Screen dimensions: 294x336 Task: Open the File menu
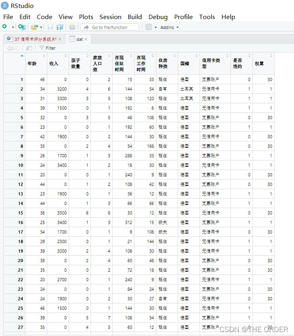point(8,17)
